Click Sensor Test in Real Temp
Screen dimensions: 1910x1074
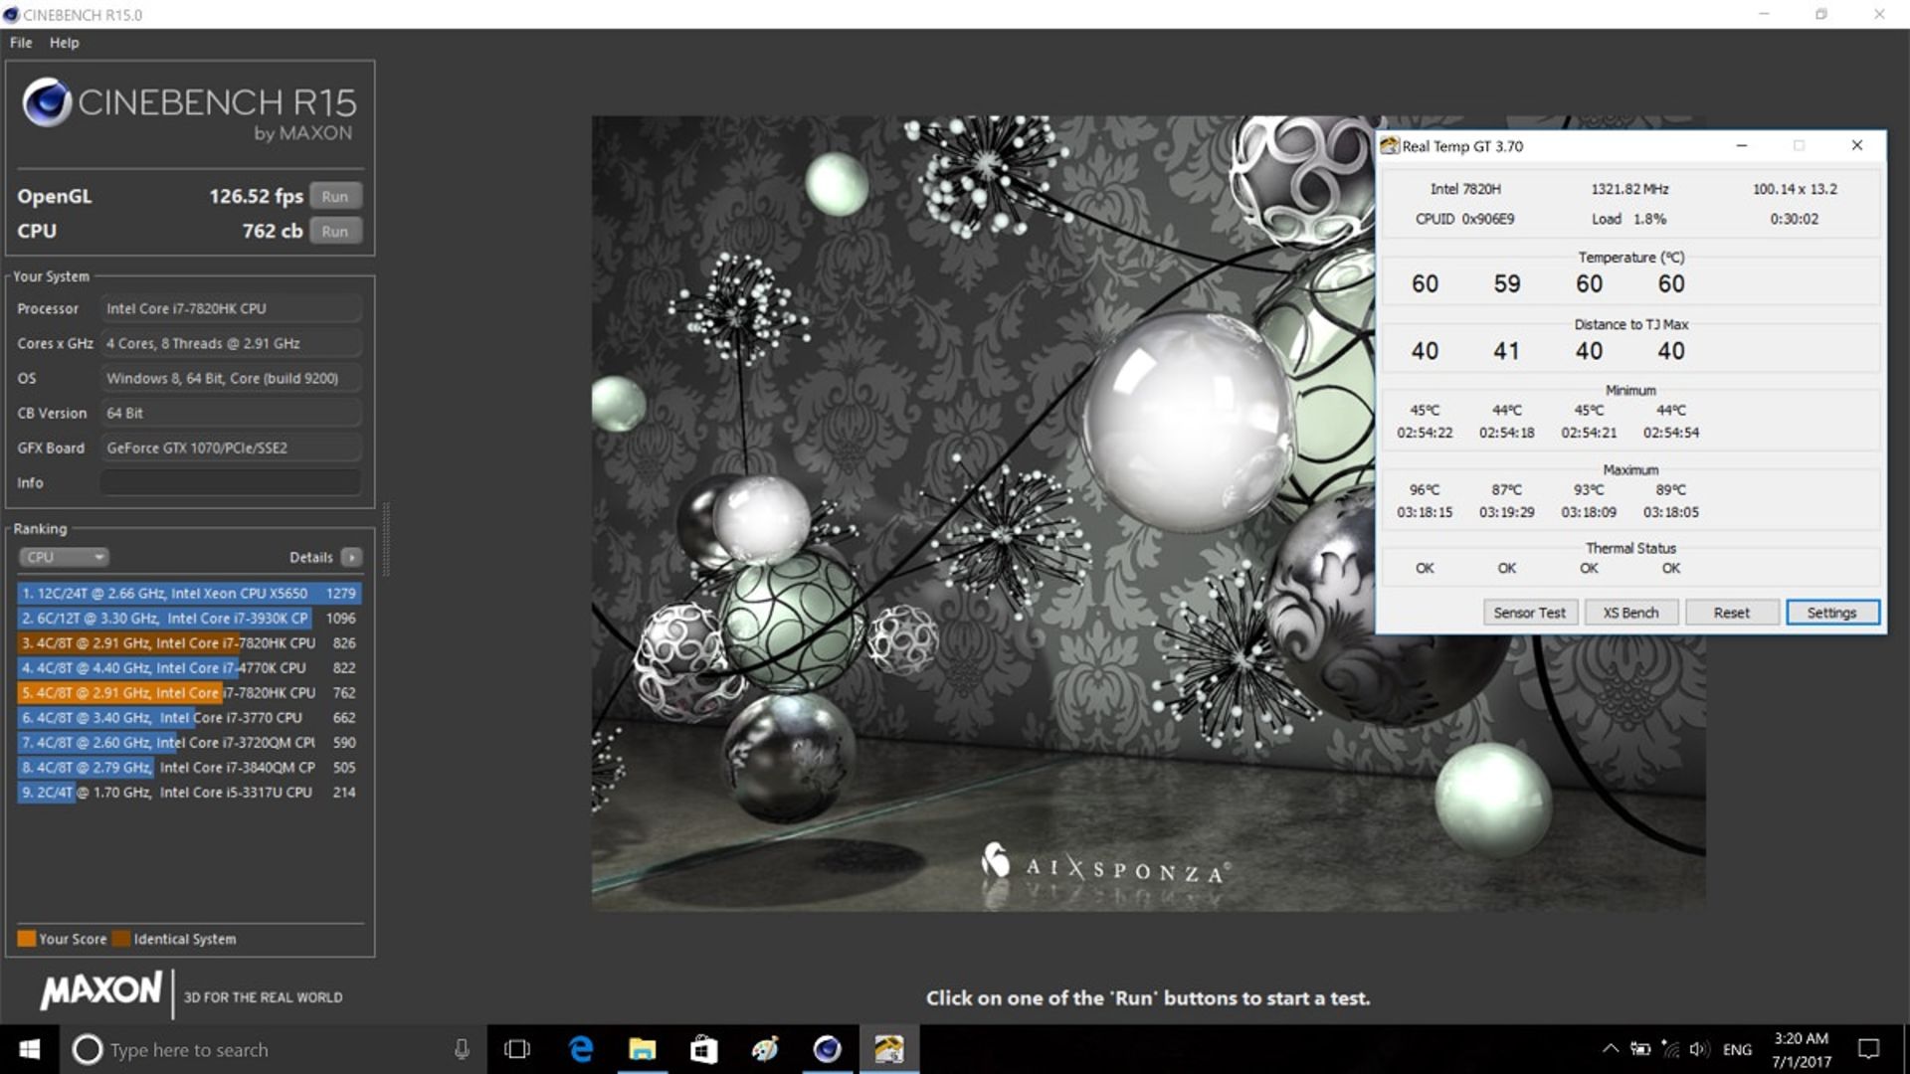pos(1529,613)
